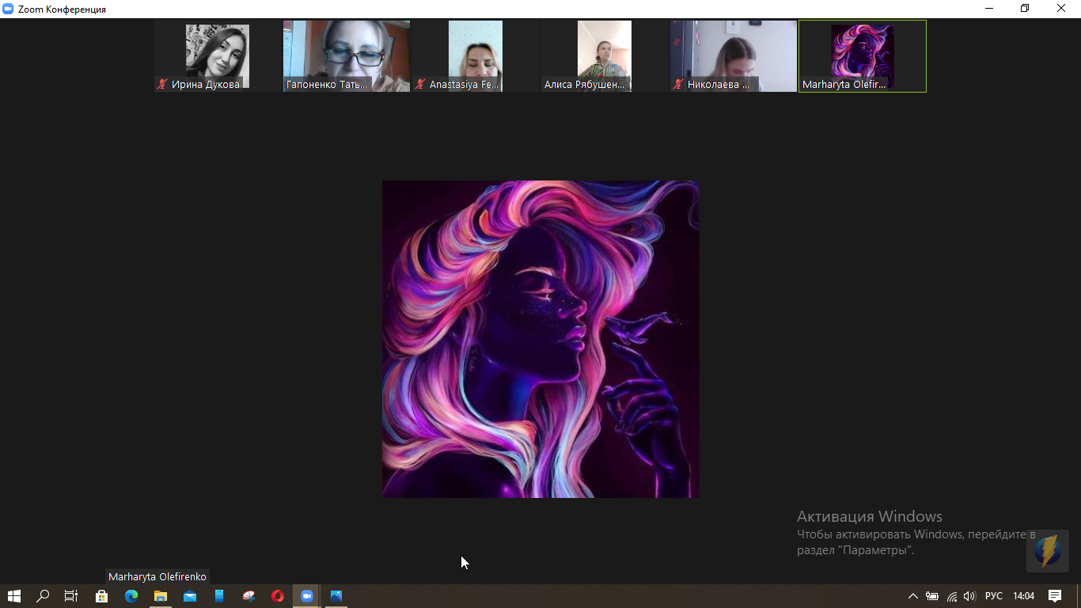Image resolution: width=1081 pixels, height=608 pixels.
Task: Launch Opera browser from the taskbar
Action: [278, 596]
